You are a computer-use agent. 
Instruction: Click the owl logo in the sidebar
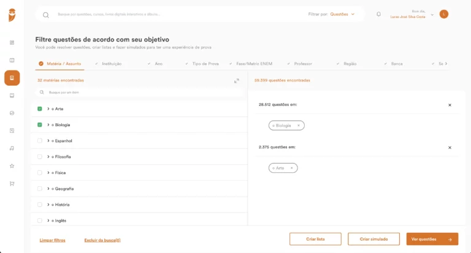12,15
